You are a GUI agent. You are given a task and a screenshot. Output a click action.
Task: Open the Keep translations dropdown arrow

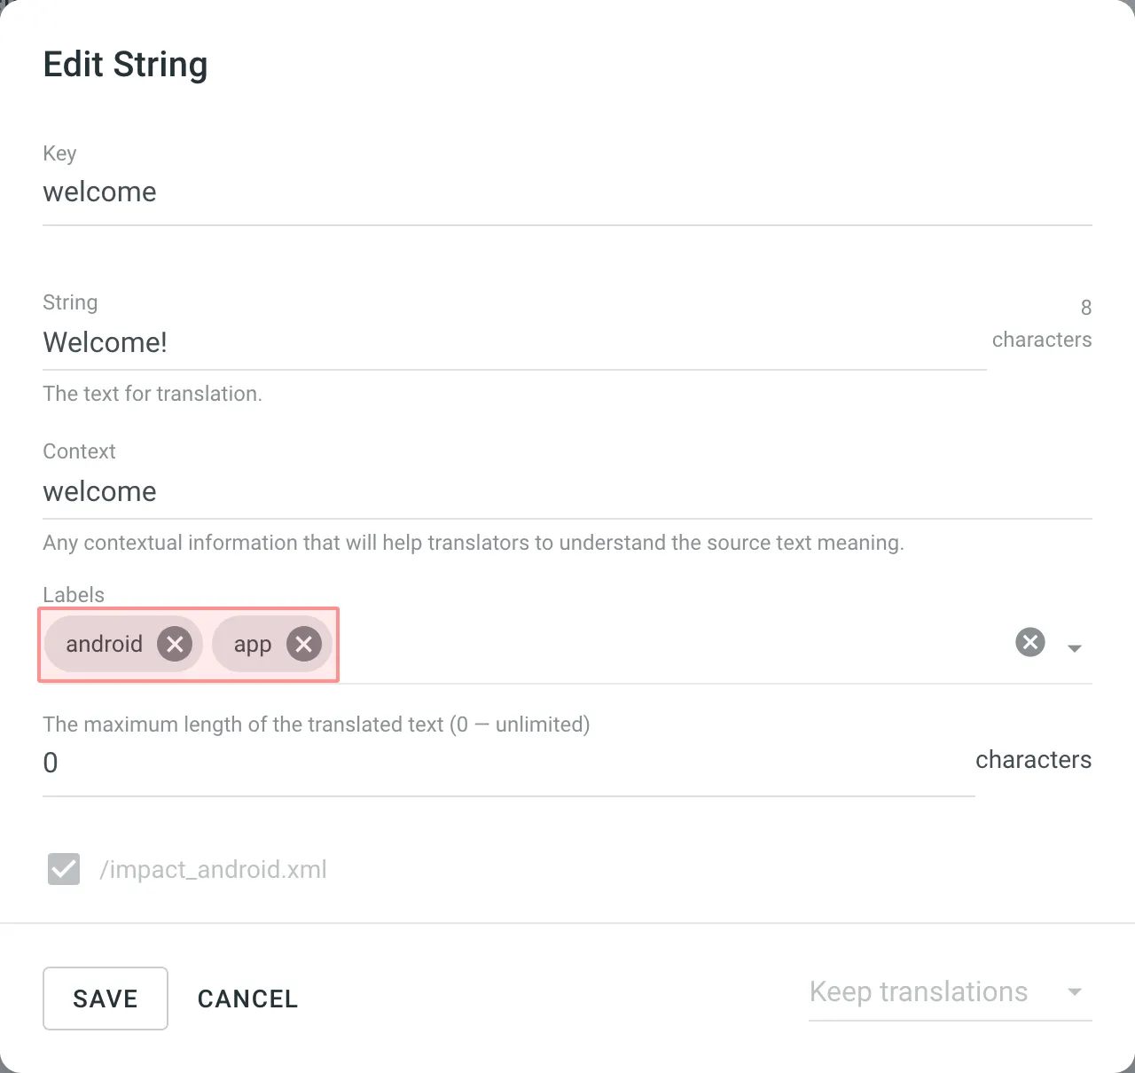pyautogui.click(x=1075, y=992)
